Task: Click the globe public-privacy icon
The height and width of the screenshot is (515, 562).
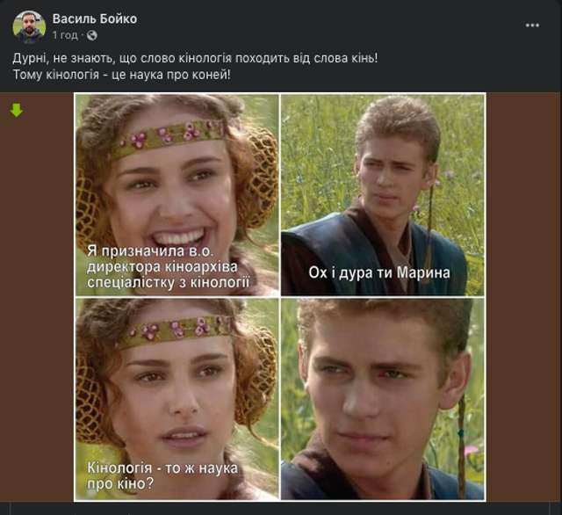Action: pyautogui.click(x=92, y=35)
